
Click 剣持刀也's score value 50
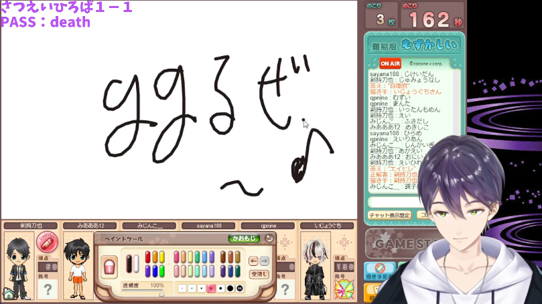pos(48,267)
